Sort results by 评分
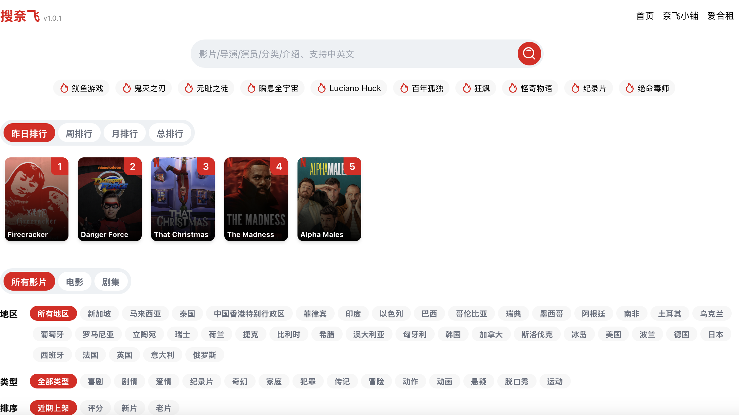Viewport: 739px width, 415px height. 95,408
